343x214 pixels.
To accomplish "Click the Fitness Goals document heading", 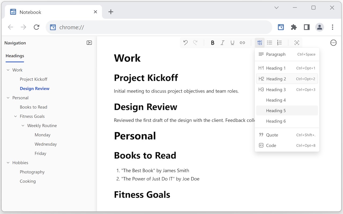I will pos(142,194).
